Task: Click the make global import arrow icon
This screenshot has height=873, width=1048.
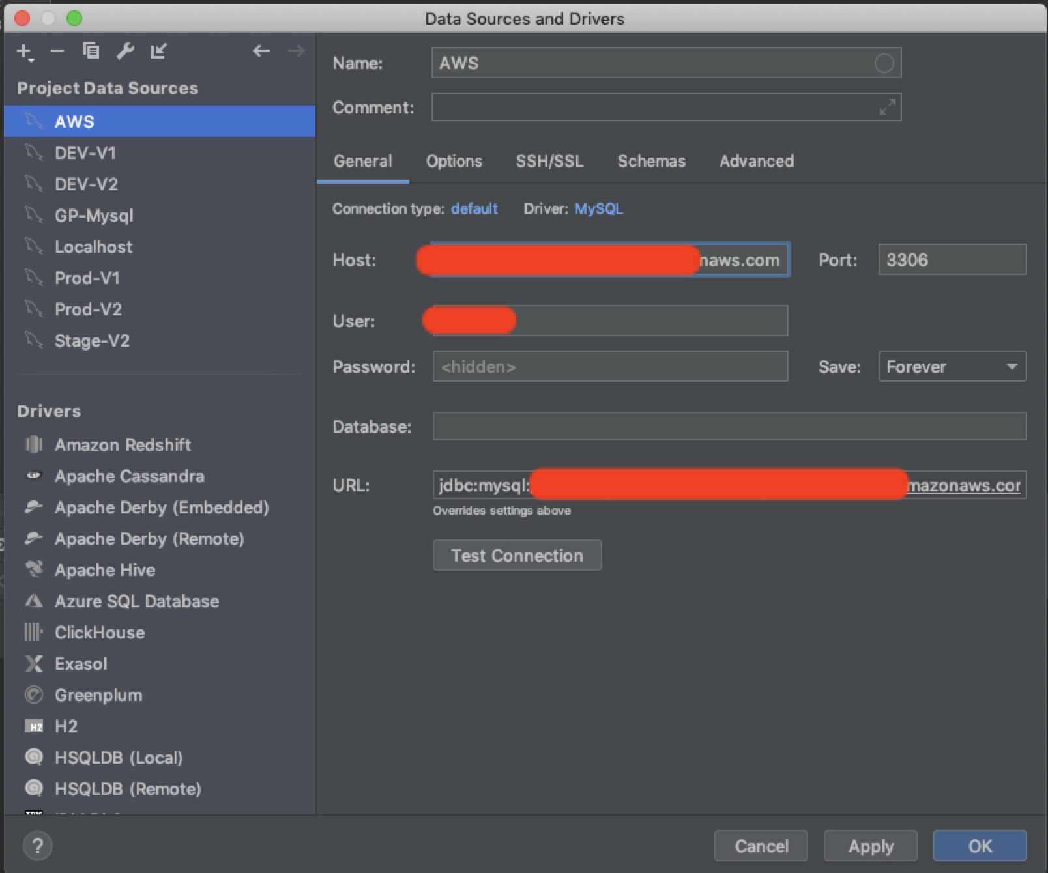Action: click(x=159, y=51)
